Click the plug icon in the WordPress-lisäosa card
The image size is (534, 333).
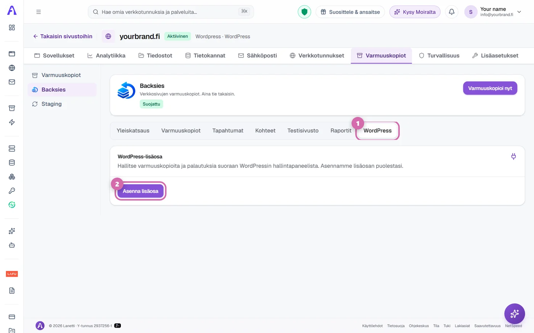pos(513,156)
